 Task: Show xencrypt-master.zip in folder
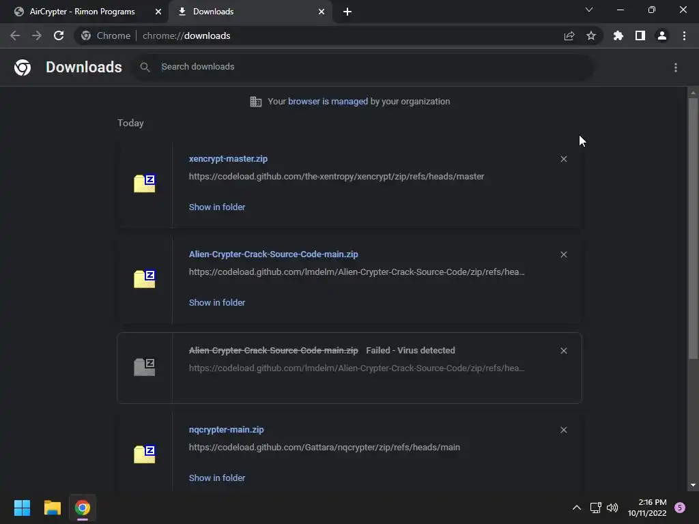(x=217, y=207)
